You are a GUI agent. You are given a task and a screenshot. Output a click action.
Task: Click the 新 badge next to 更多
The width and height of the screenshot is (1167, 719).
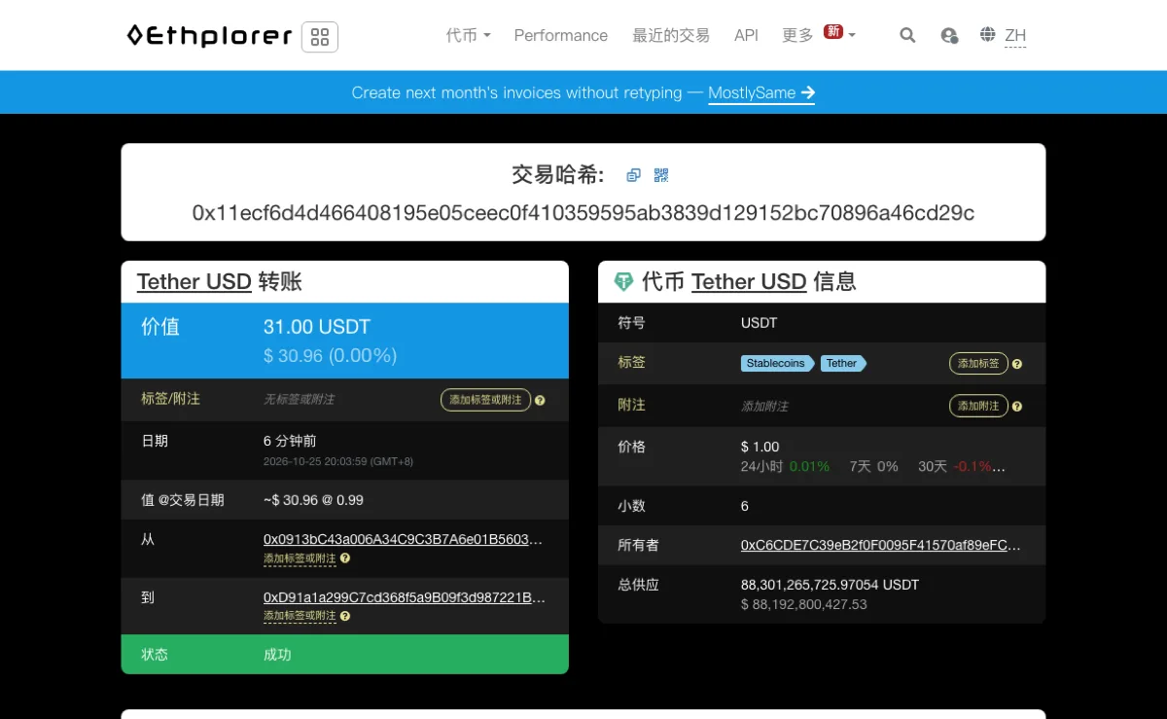tap(833, 31)
